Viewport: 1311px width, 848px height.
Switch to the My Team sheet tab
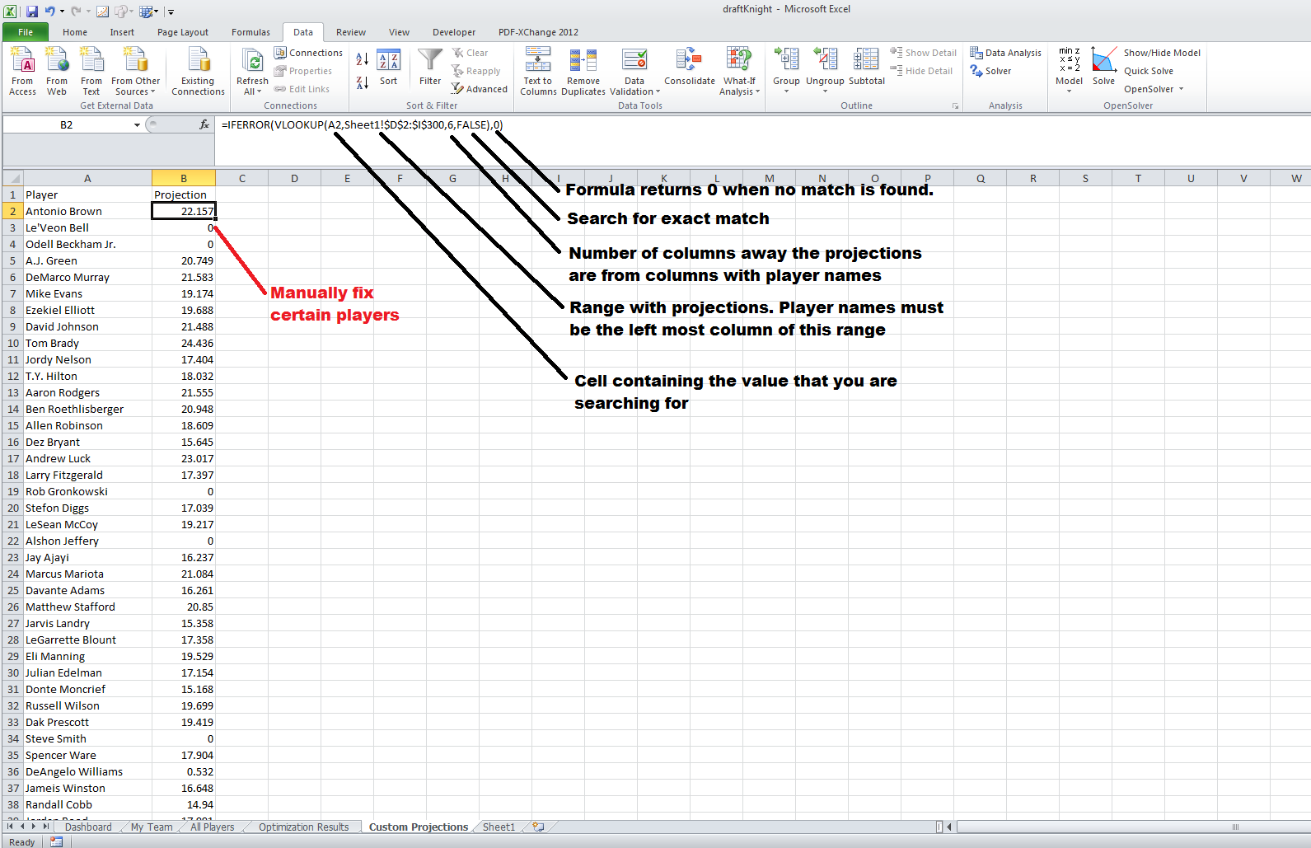coord(152,827)
